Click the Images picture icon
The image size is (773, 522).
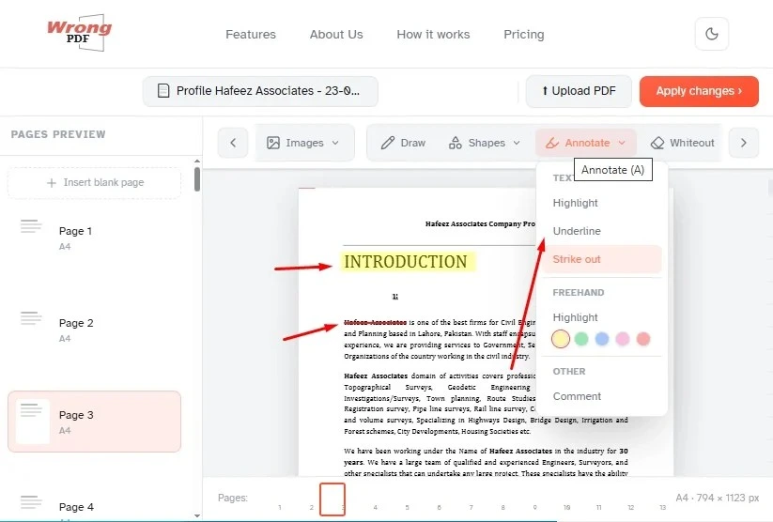coord(273,143)
